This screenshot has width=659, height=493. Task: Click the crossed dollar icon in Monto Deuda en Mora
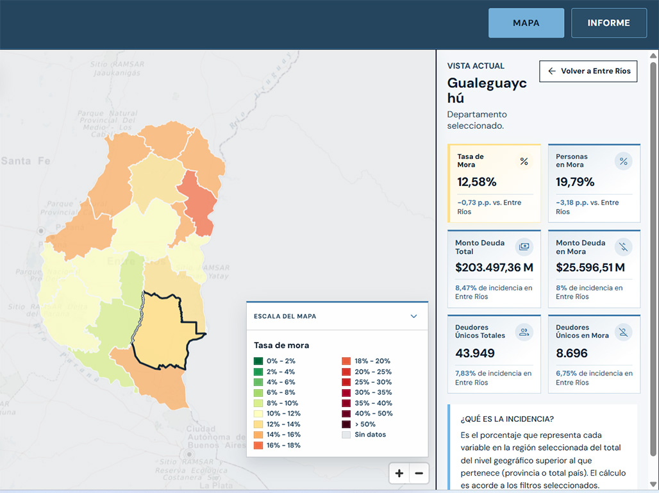623,247
